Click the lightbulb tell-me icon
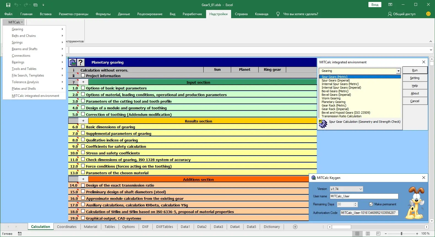 point(278,14)
